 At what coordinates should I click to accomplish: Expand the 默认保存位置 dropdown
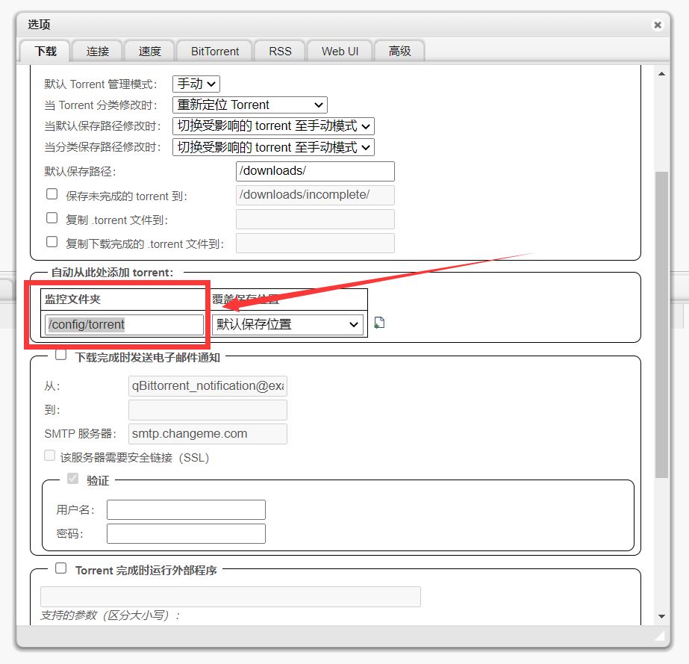[x=287, y=324]
